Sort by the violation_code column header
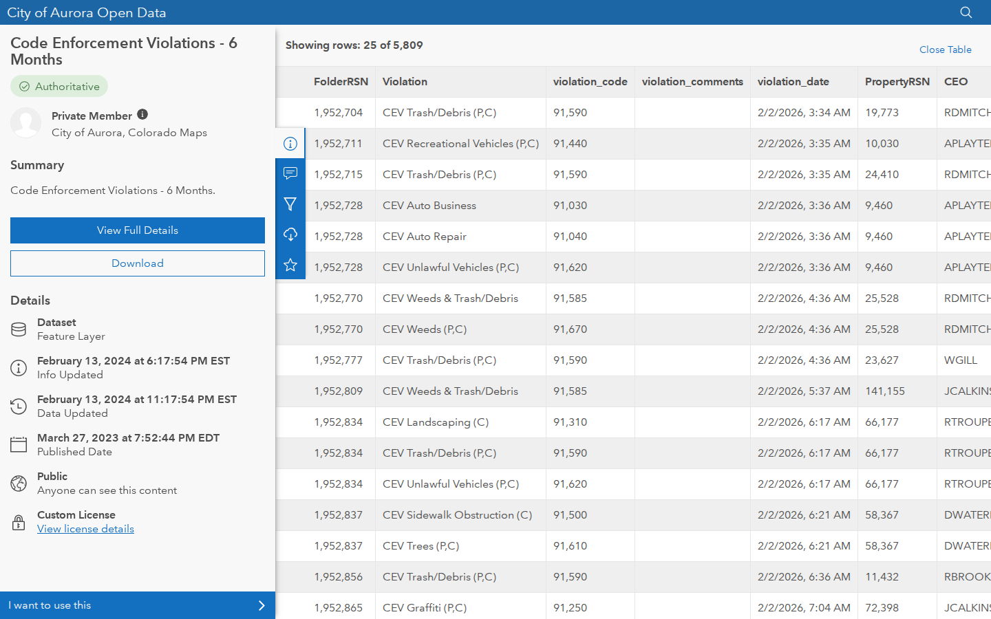Image resolution: width=991 pixels, height=619 pixels. (590, 81)
